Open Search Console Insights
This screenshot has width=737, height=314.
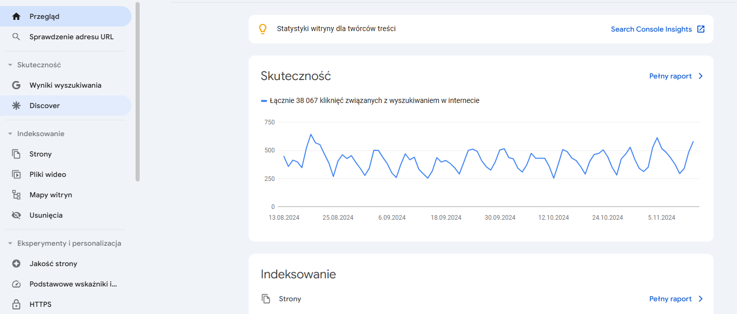(657, 29)
